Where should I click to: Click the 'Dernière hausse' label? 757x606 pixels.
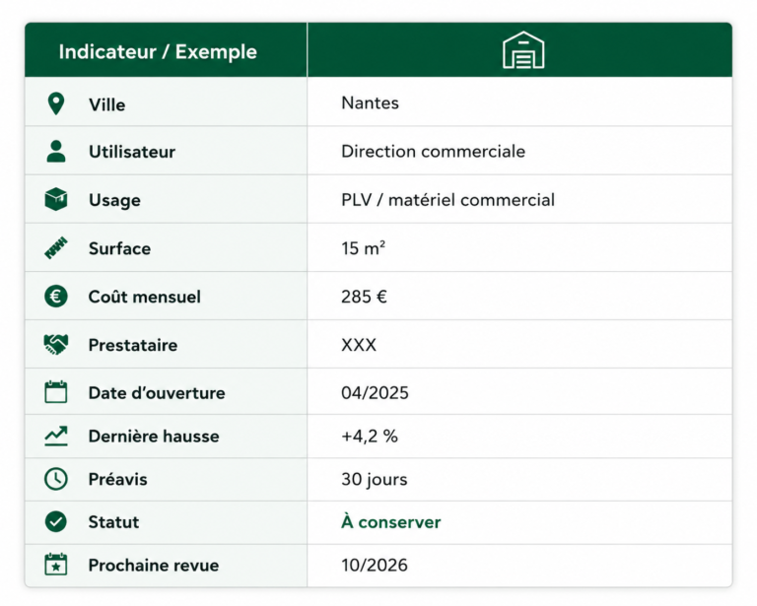pyautogui.click(x=154, y=437)
